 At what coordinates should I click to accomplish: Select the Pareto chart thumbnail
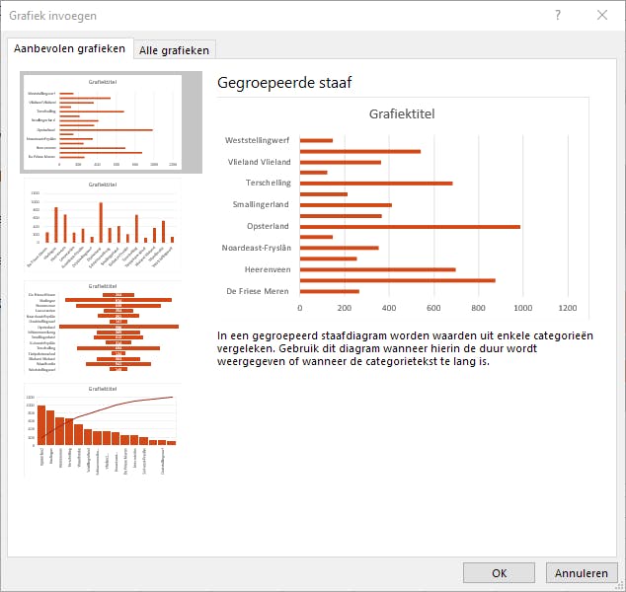[x=103, y=430]
